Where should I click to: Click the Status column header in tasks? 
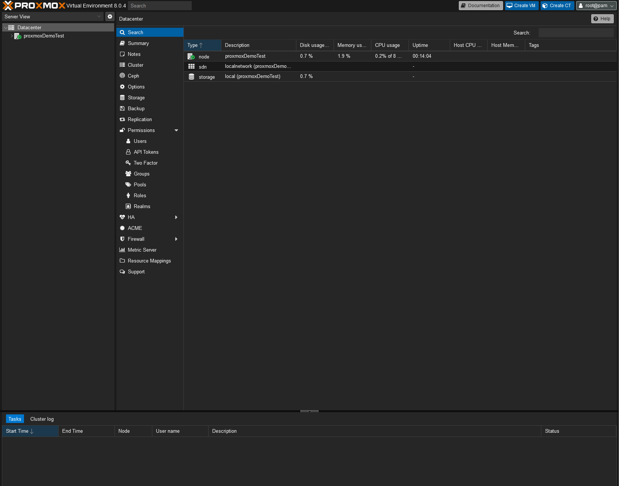coord(578,431)
